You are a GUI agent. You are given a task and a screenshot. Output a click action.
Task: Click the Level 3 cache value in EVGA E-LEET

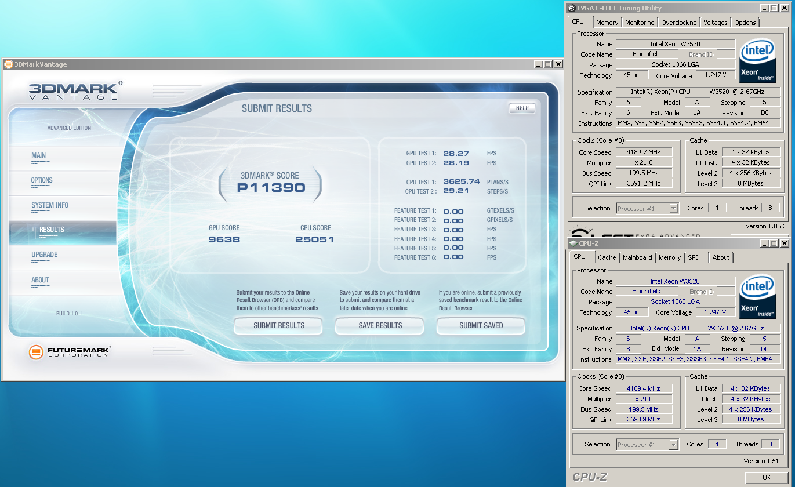(x=751, y=183)
